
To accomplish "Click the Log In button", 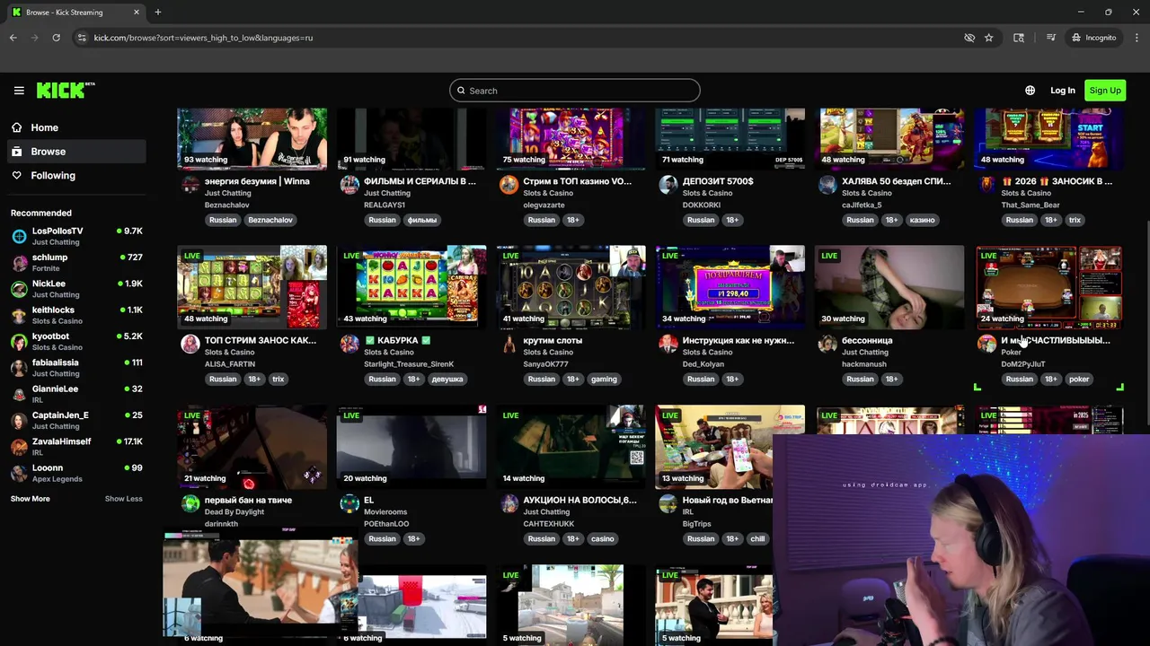I will (1063, 91).
